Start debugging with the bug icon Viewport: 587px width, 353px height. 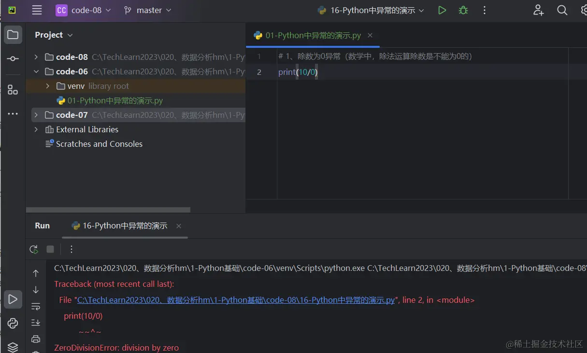(463, 10)
